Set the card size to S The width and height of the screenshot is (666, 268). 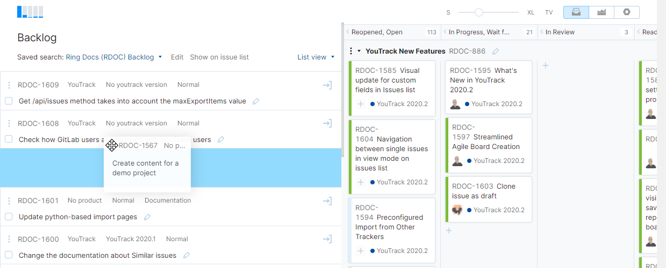pyautogui.click(x=448, y=12)
